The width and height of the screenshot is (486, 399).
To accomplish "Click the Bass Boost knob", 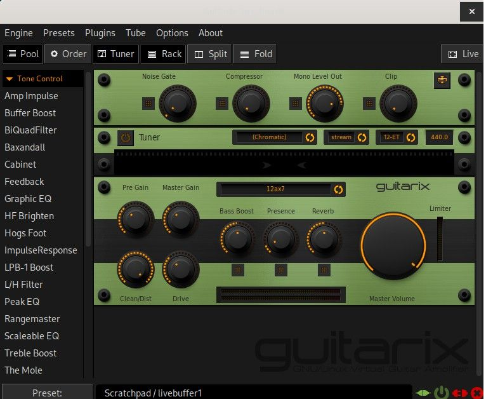I will click(x=238, y=239).
